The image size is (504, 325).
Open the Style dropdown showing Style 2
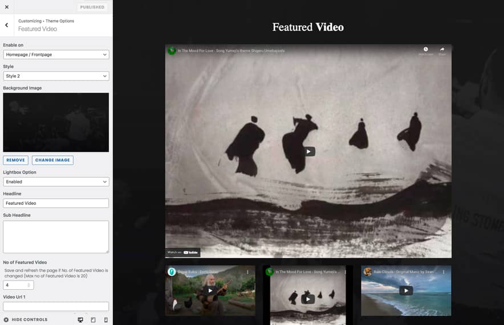pyautogui.click(x=56, y=76)
